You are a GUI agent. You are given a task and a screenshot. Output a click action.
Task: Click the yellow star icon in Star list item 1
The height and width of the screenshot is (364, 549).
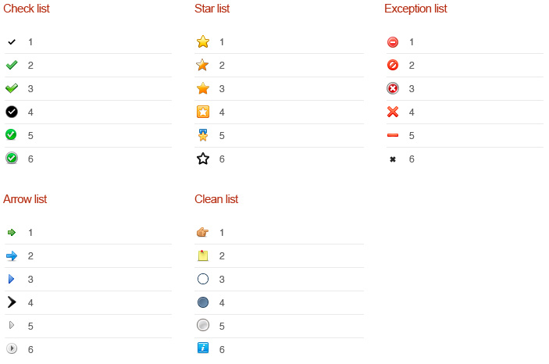pos(203,41)
